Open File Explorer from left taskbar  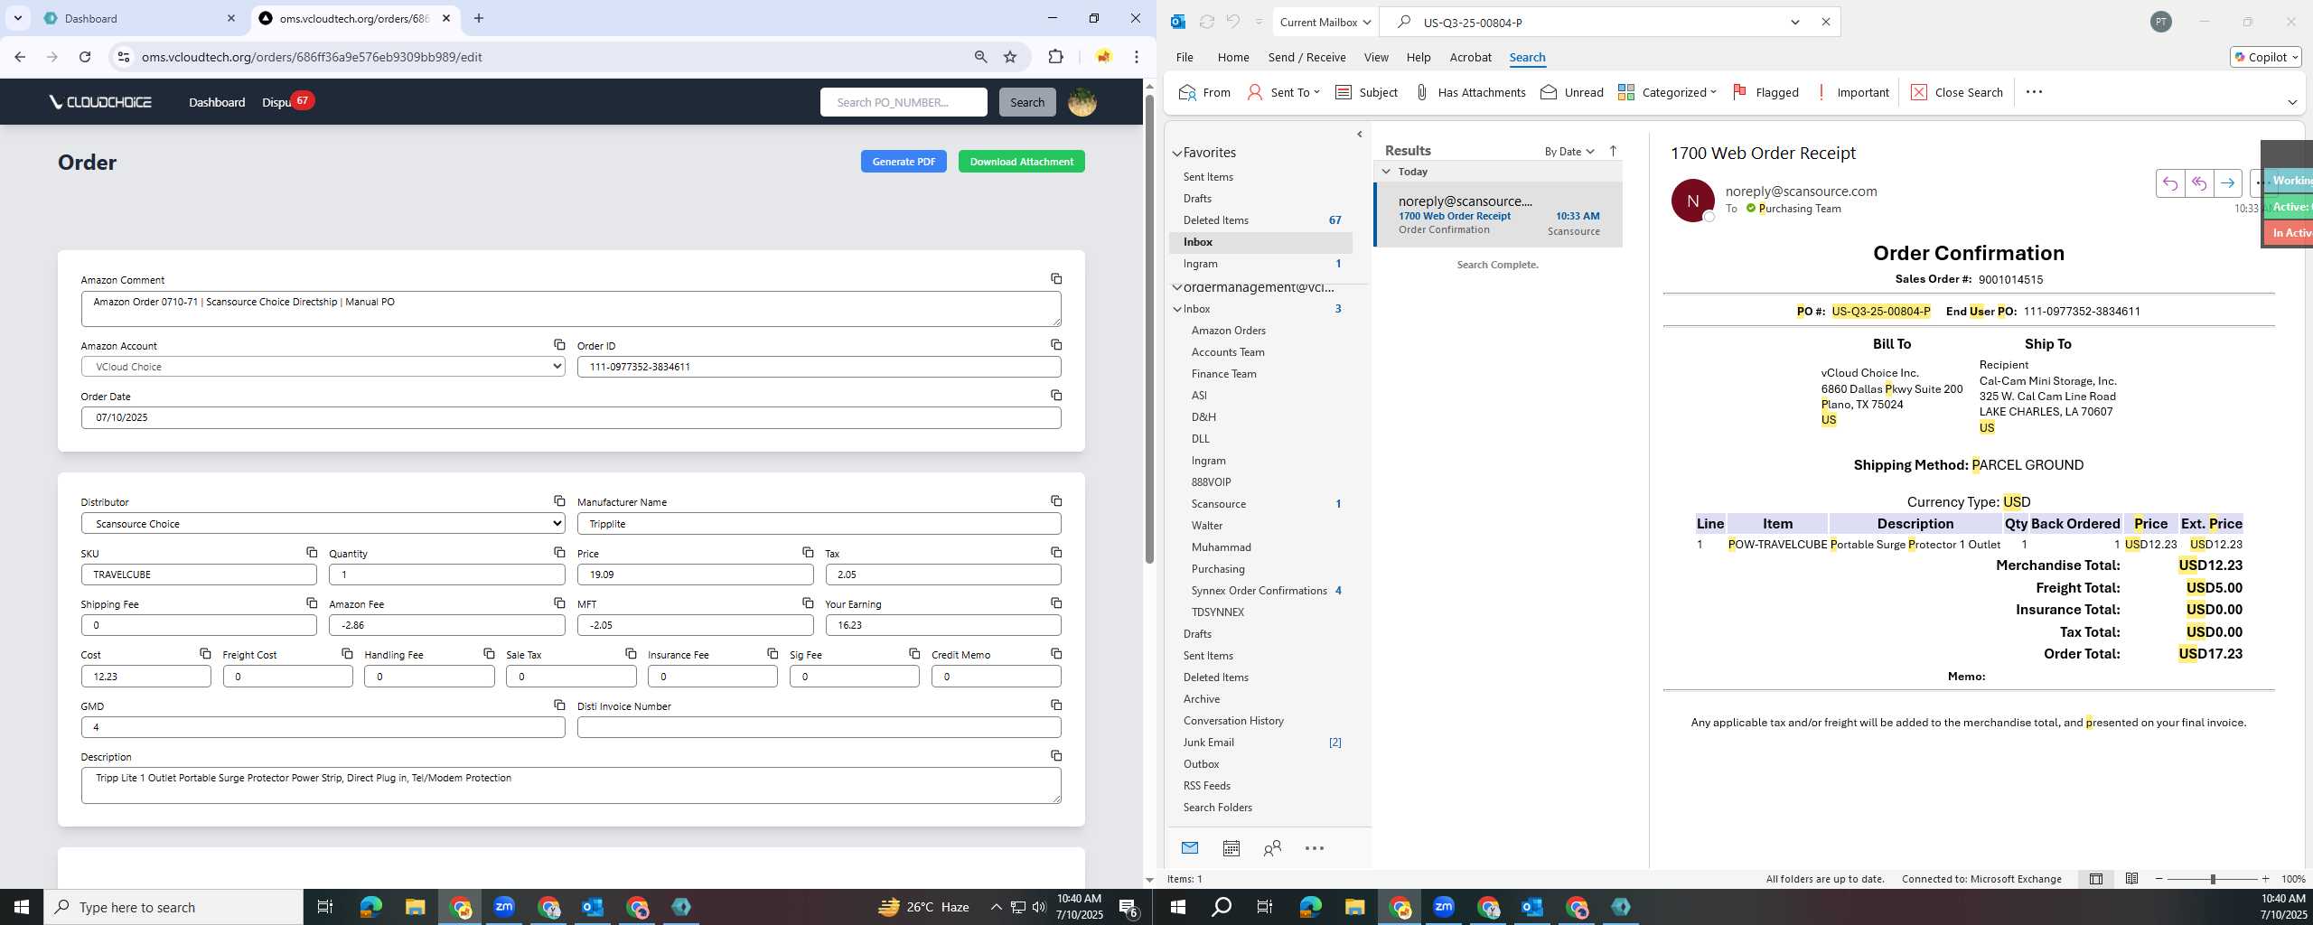click(x=415, y=907)
